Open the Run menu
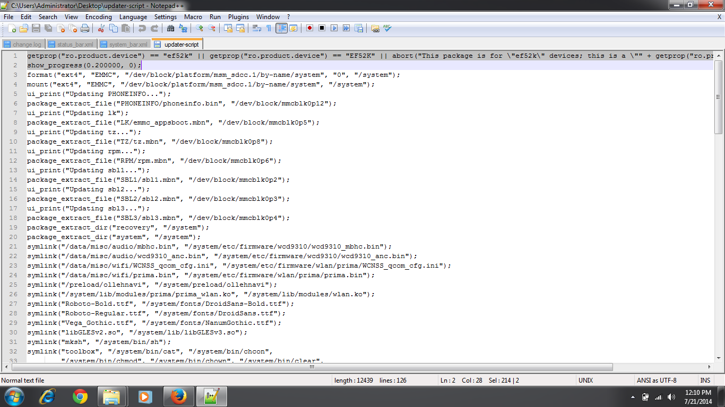The height and width of the screenshot is (407, 725). click(215, 17)
